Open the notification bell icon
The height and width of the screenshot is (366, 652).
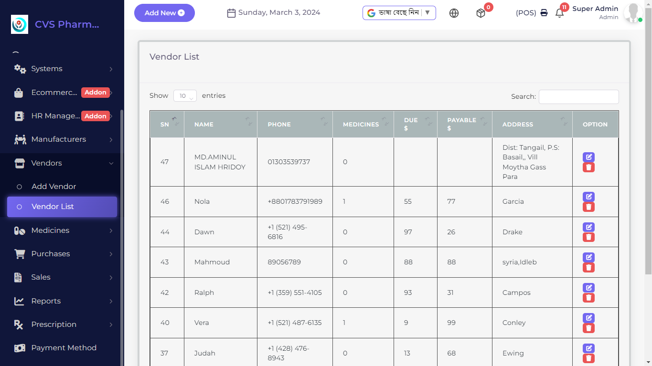tap(559, 13)
